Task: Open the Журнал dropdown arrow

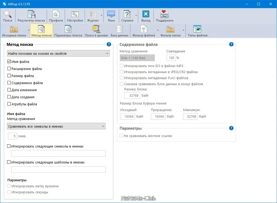Action: 101,15
